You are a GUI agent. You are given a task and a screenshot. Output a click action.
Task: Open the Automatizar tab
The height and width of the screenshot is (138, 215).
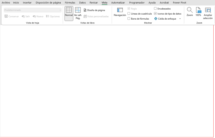tap(118, 2)
